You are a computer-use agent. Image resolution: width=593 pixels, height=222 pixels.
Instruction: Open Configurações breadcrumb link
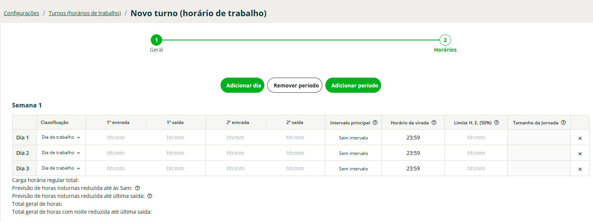(x=21, y=13)
